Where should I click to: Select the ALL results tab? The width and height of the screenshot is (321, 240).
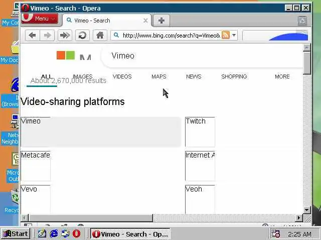point(46,76)
